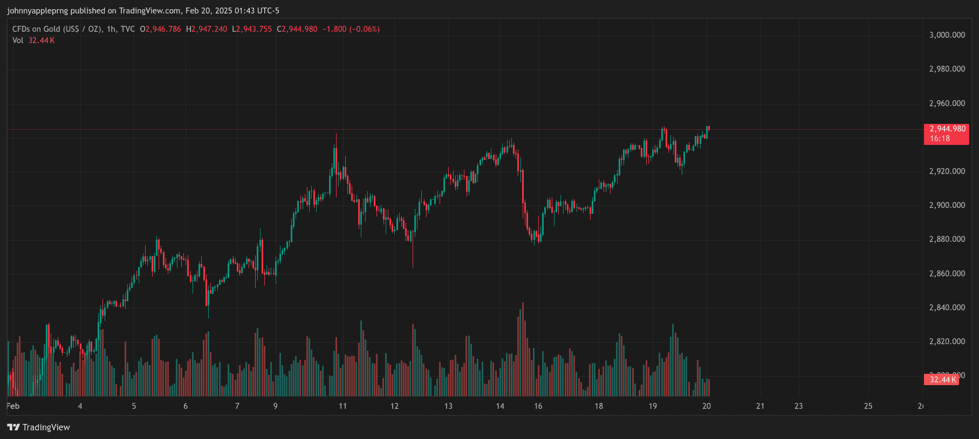Screen dimensions: 979x439
Task: Click date 16 on the time axis
Action: [538, 406]
